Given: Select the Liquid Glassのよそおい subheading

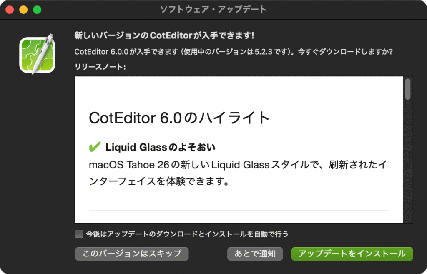Looking at the screenshot, I should tap(161, 147).
